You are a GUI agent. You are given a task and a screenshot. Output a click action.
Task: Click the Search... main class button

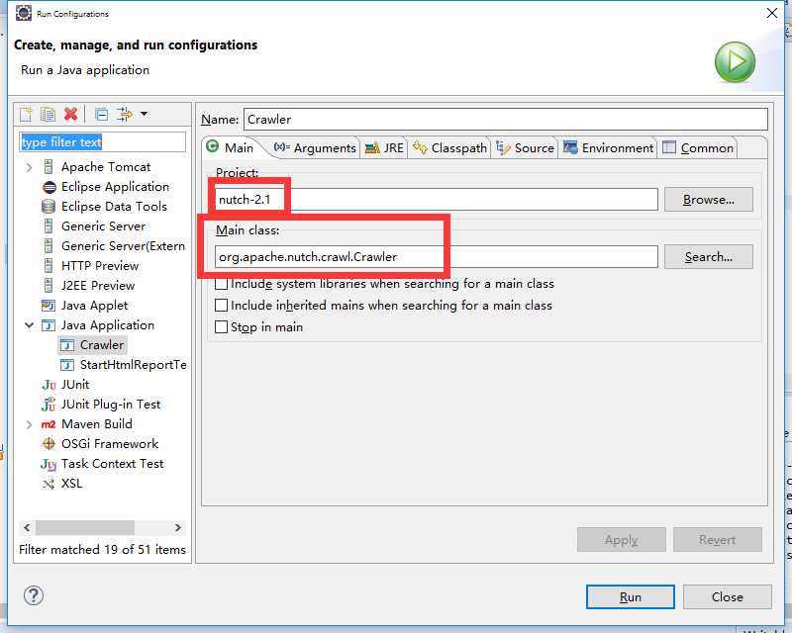pyautogui.click(x=709, y=257)
